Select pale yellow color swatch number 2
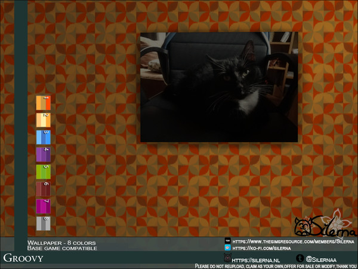The height and width of the screenshot is (269, 358). [x=43, y=120]
